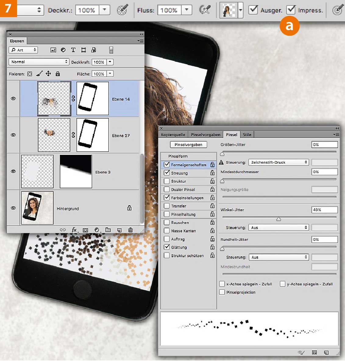Click the link layers chain icon

point(62,230)
